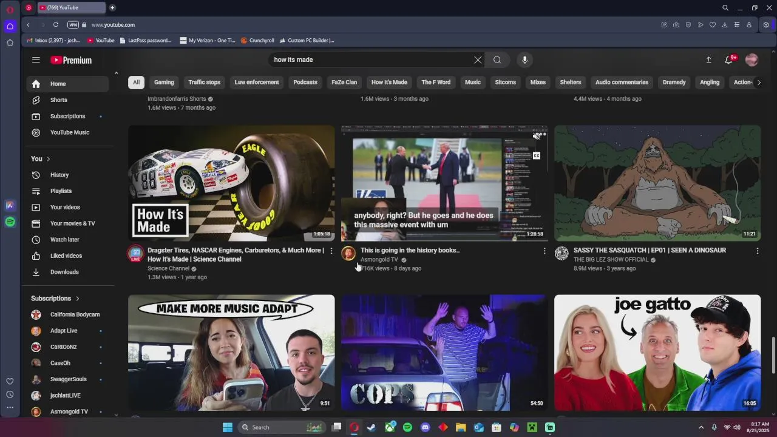
Task: Open the Steam taskbar icon
Action: (x=372, y=427)
